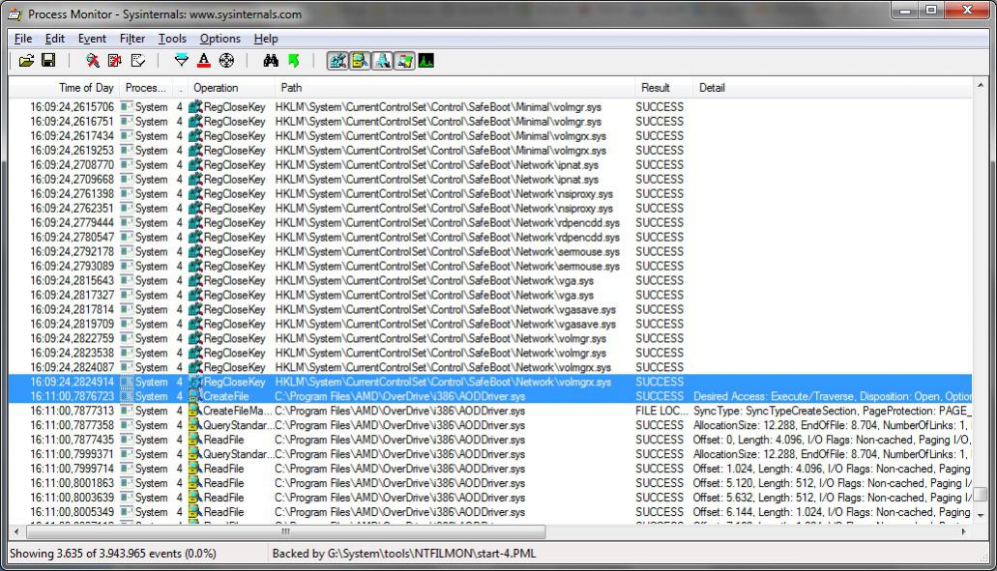Viewport: 997px width, 571px height.
Task: Click the detail 'Offset: 5.632, Length: 512'
Action: coord(832,498)
